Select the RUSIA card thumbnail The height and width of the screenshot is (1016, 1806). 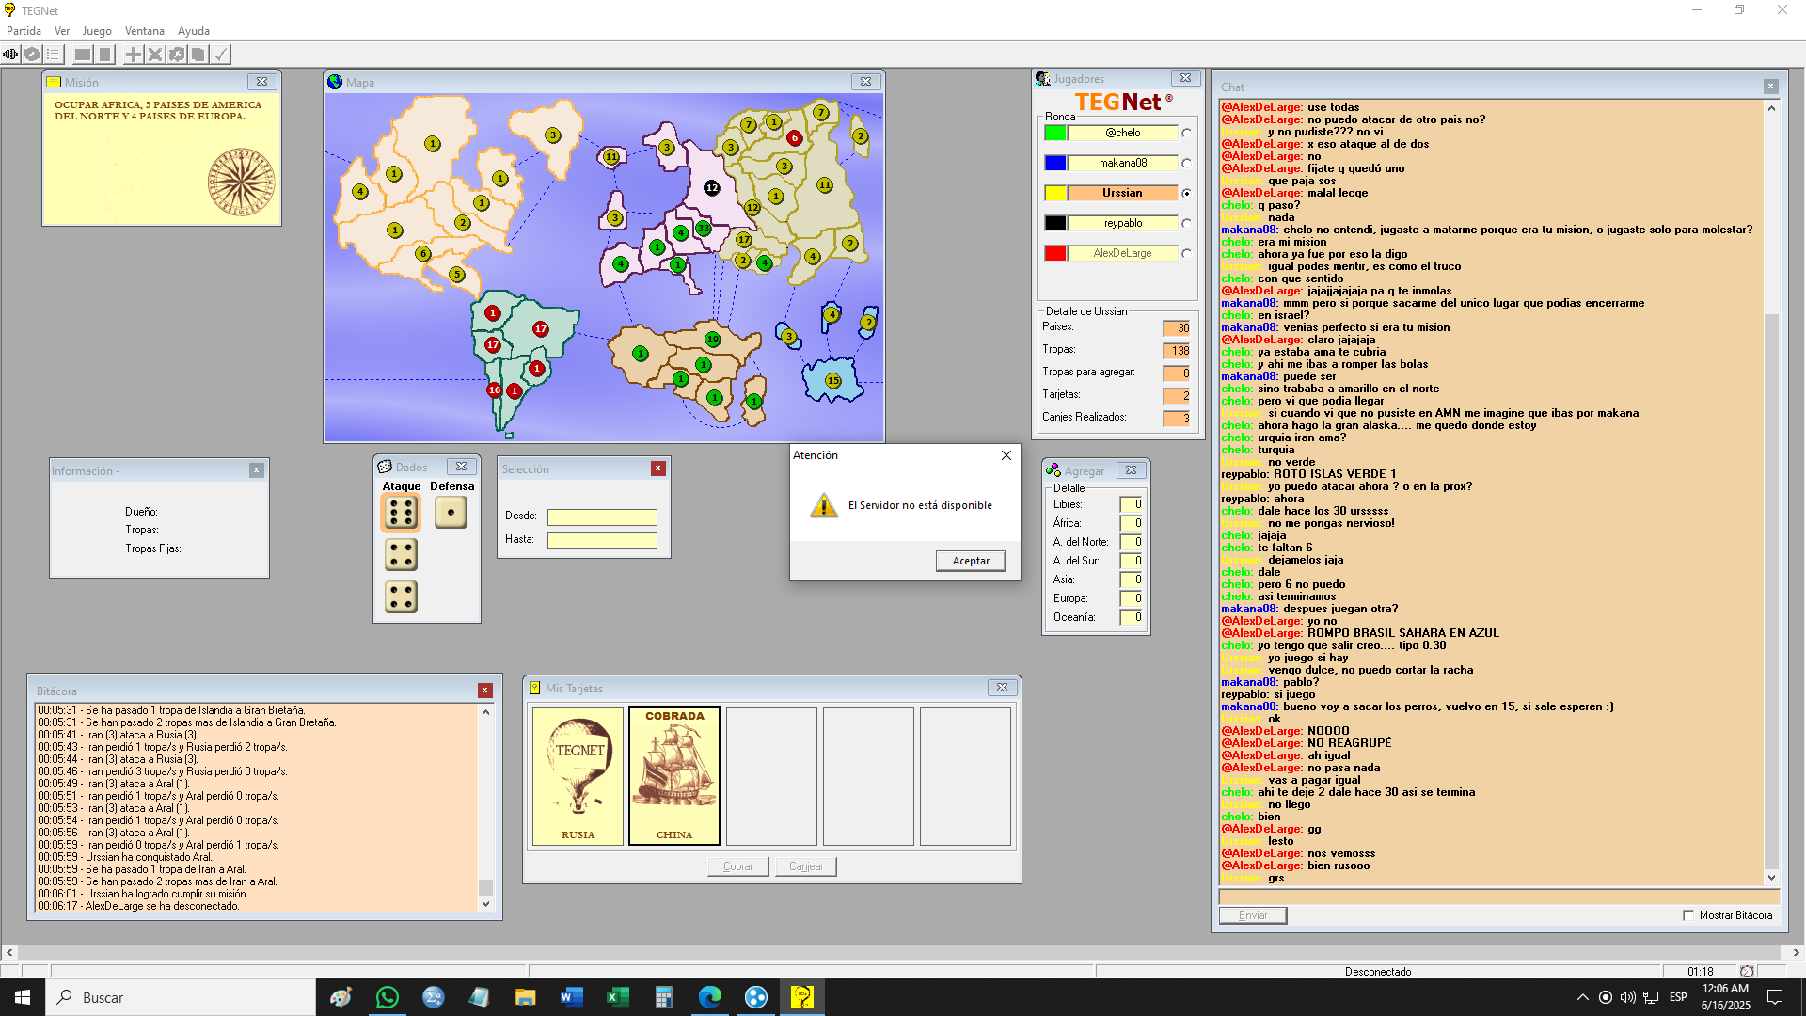(578, 776)
